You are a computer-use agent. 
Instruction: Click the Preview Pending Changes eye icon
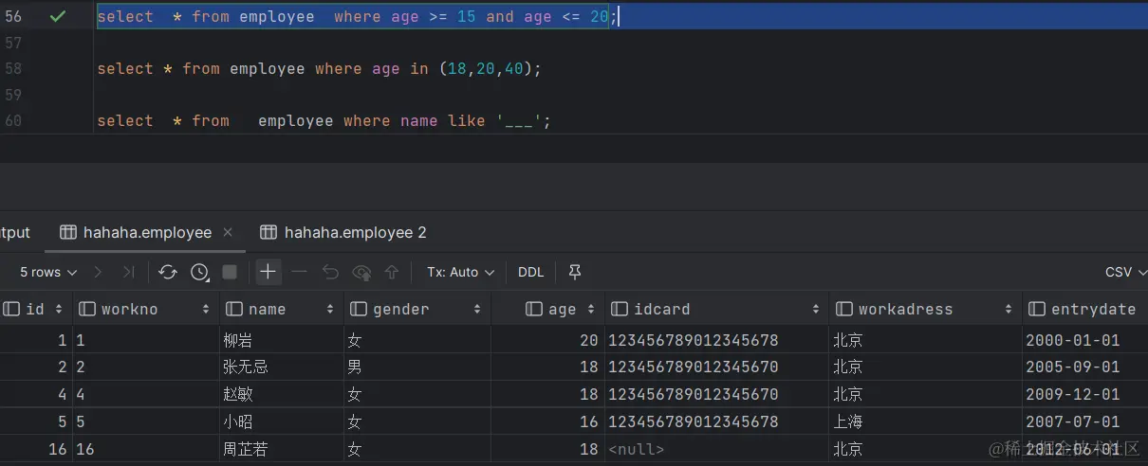361,272
